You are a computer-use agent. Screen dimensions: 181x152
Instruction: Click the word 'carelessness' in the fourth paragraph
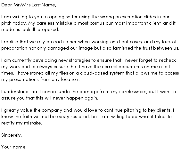tap(133, 92)
